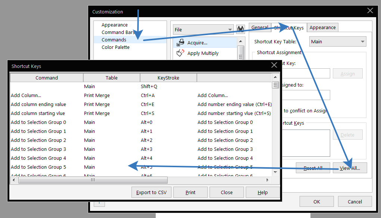This screenshot has height=218, width=381.
Task: Select the 'Add to Selection Group 0' row
Action: (38, 122)
